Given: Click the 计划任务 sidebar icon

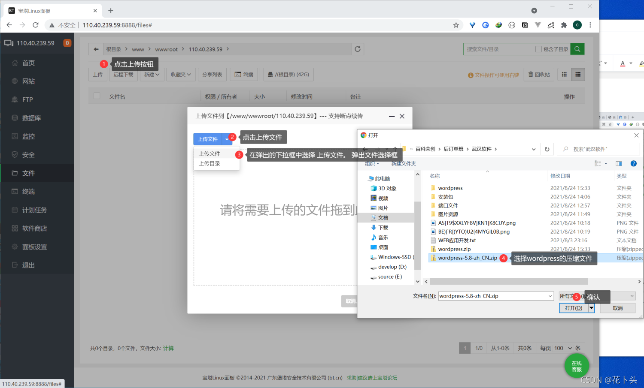Looking at the screenshot, I should (x=15, y=210).
